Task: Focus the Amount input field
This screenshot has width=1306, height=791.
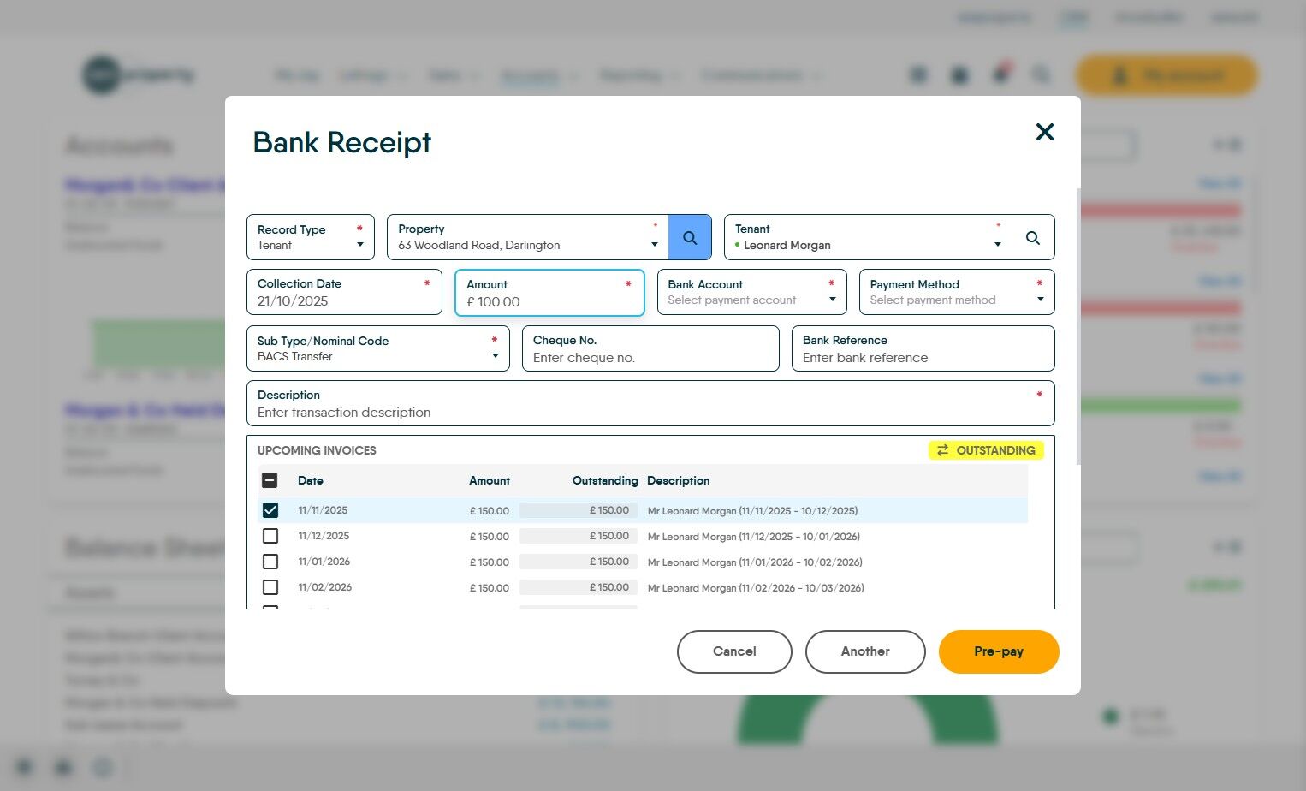Action: pos(549,293)
